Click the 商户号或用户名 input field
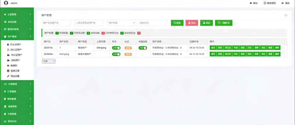Image resolution: width=295 pixels, height=125 pixels. (x=56, y=23)
